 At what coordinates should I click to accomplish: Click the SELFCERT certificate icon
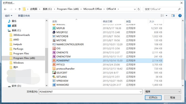click(x=54, y=73)
